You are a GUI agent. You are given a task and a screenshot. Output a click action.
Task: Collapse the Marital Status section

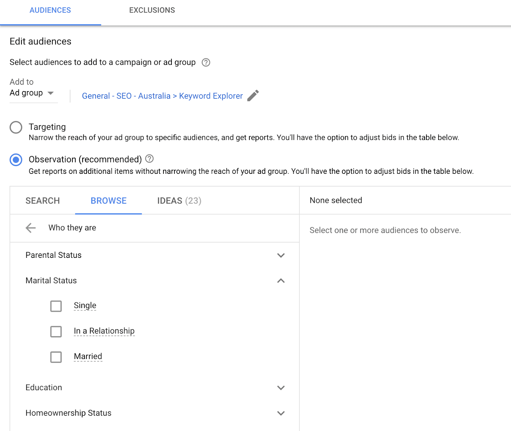281,281
